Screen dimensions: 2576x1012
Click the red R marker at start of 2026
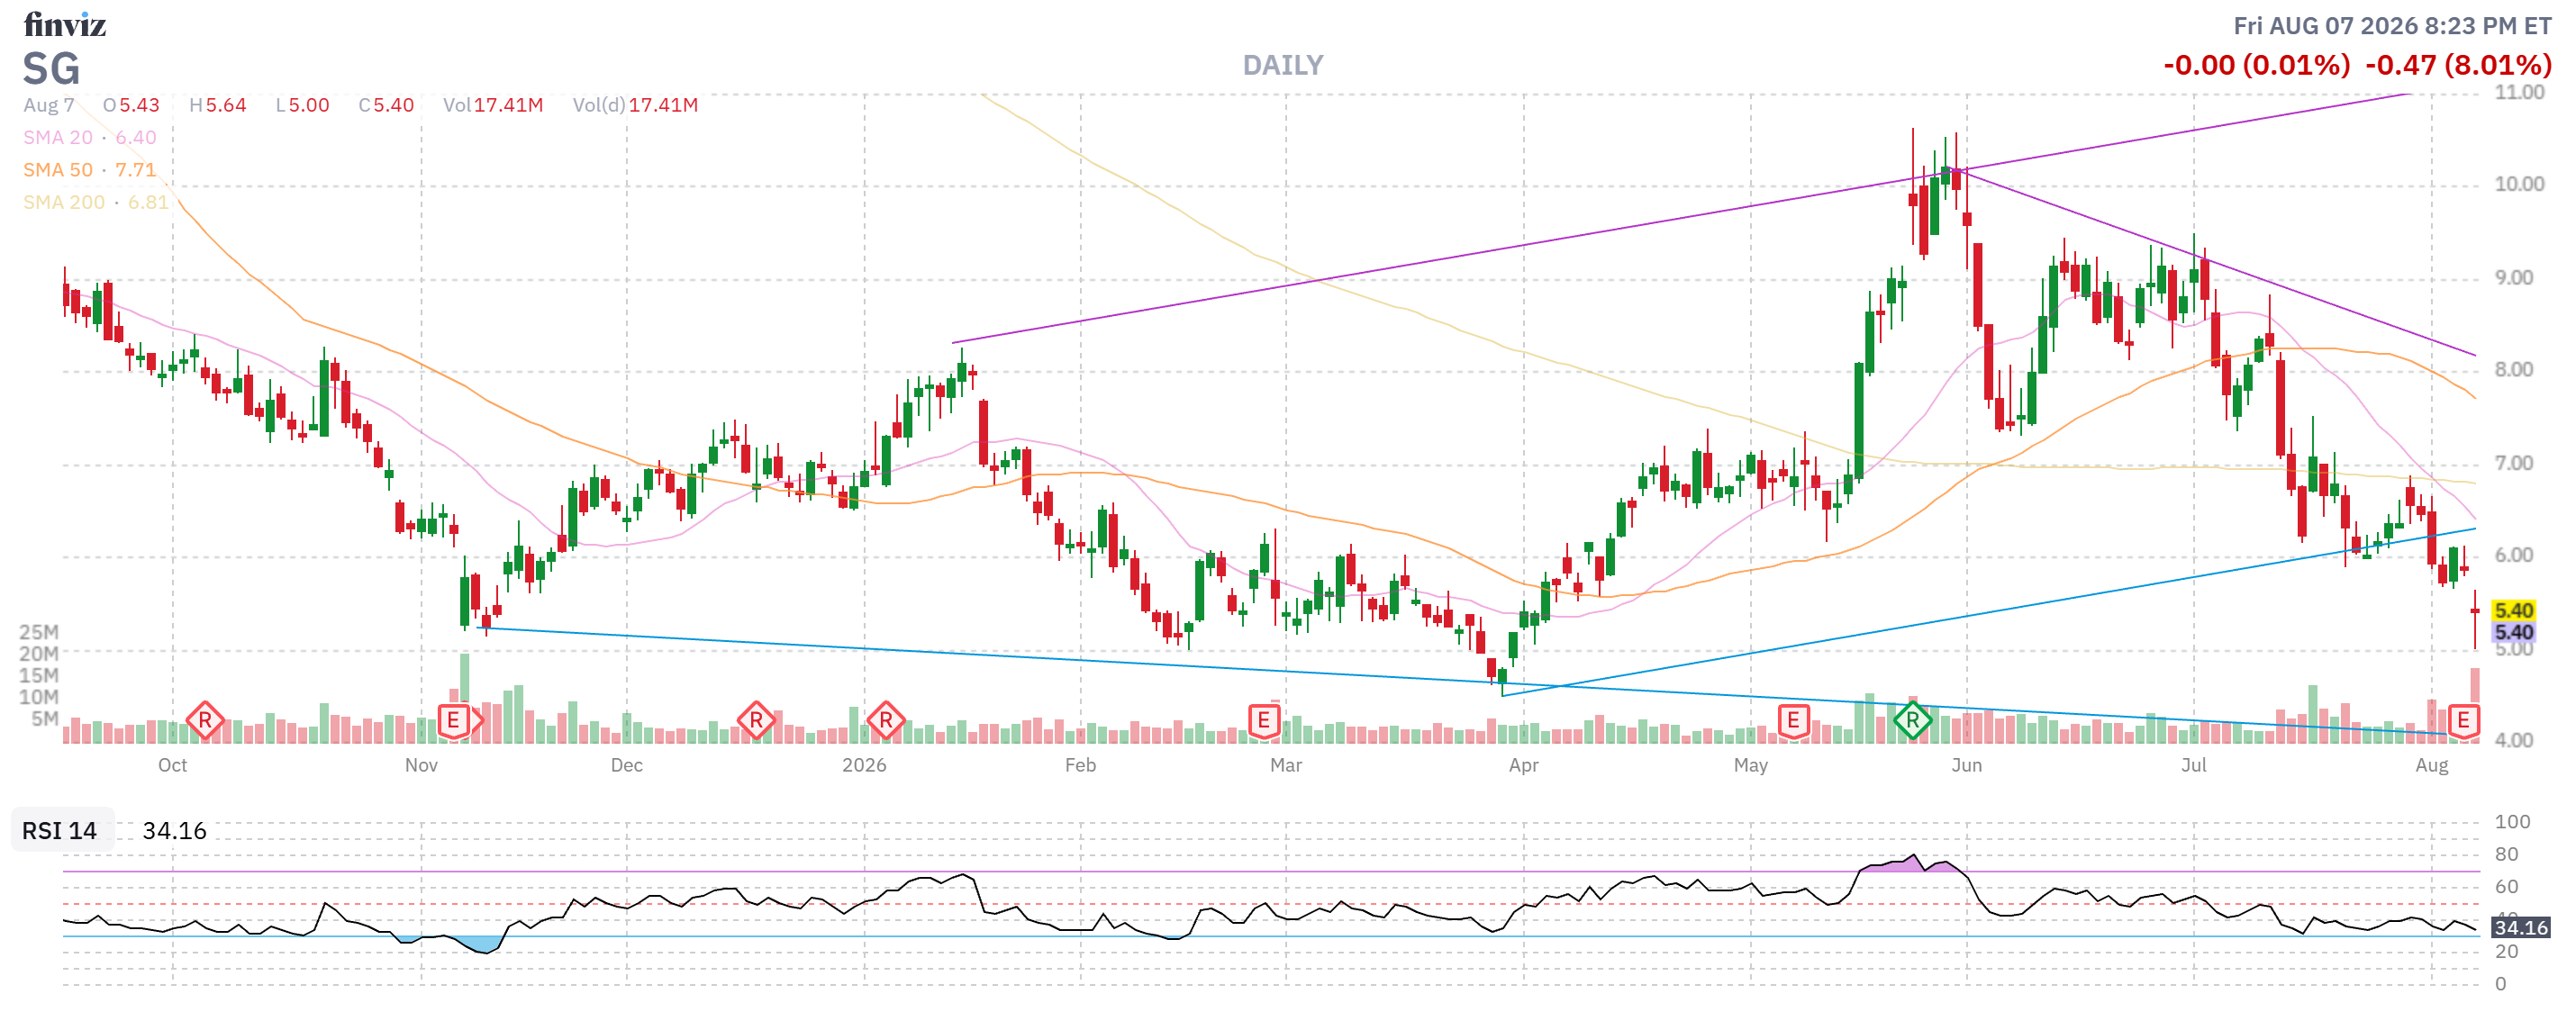[886, 720]
